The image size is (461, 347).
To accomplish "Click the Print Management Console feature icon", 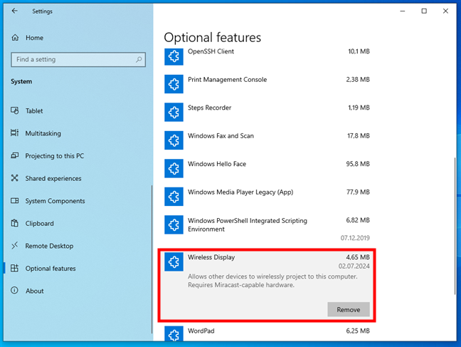I will point(174,84).
